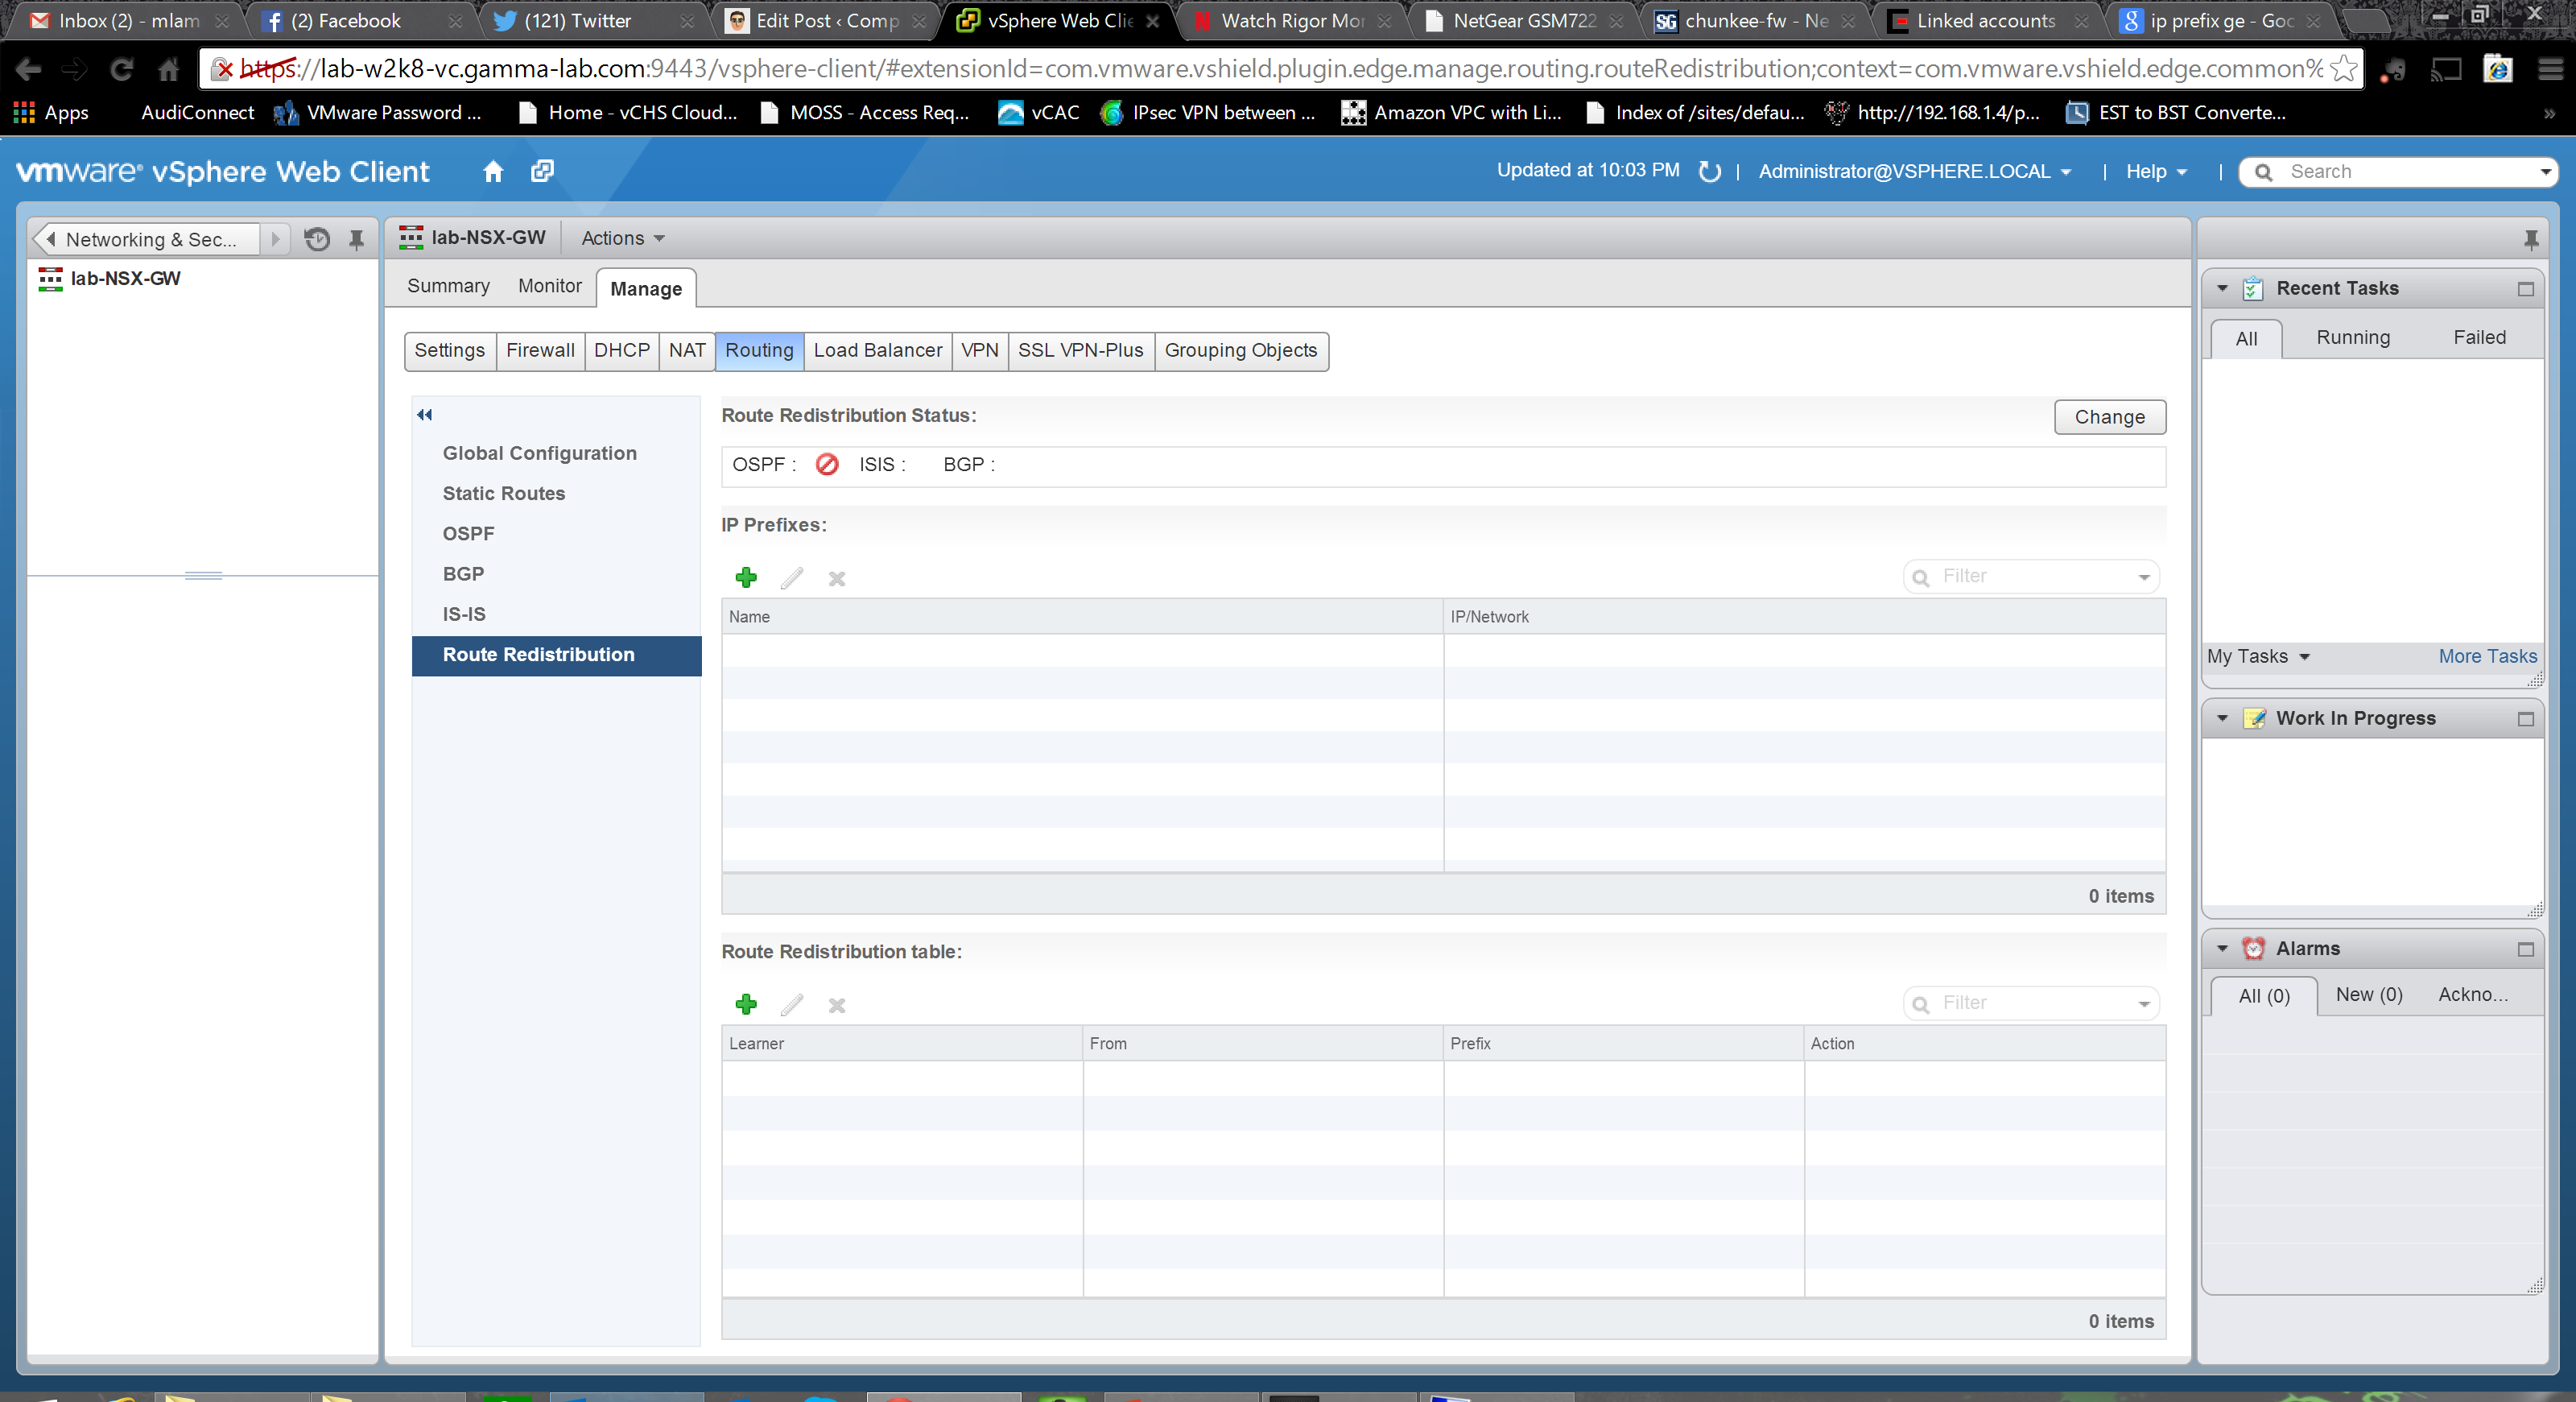Minimize the Recent Tasks panel
The width and height of the screenshot is (2576, 1402).
pos(2525,289)
